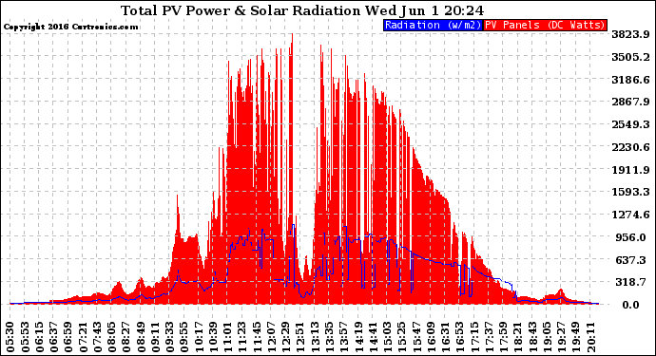The height and width of the screenshot is (356, 656).
Task: Click the 16:31 time label
Action: (445, 337)
